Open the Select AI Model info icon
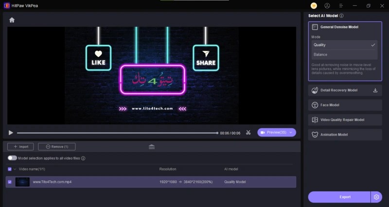The height and width of the screenshot is (207, 389). [x=342, y=16]
